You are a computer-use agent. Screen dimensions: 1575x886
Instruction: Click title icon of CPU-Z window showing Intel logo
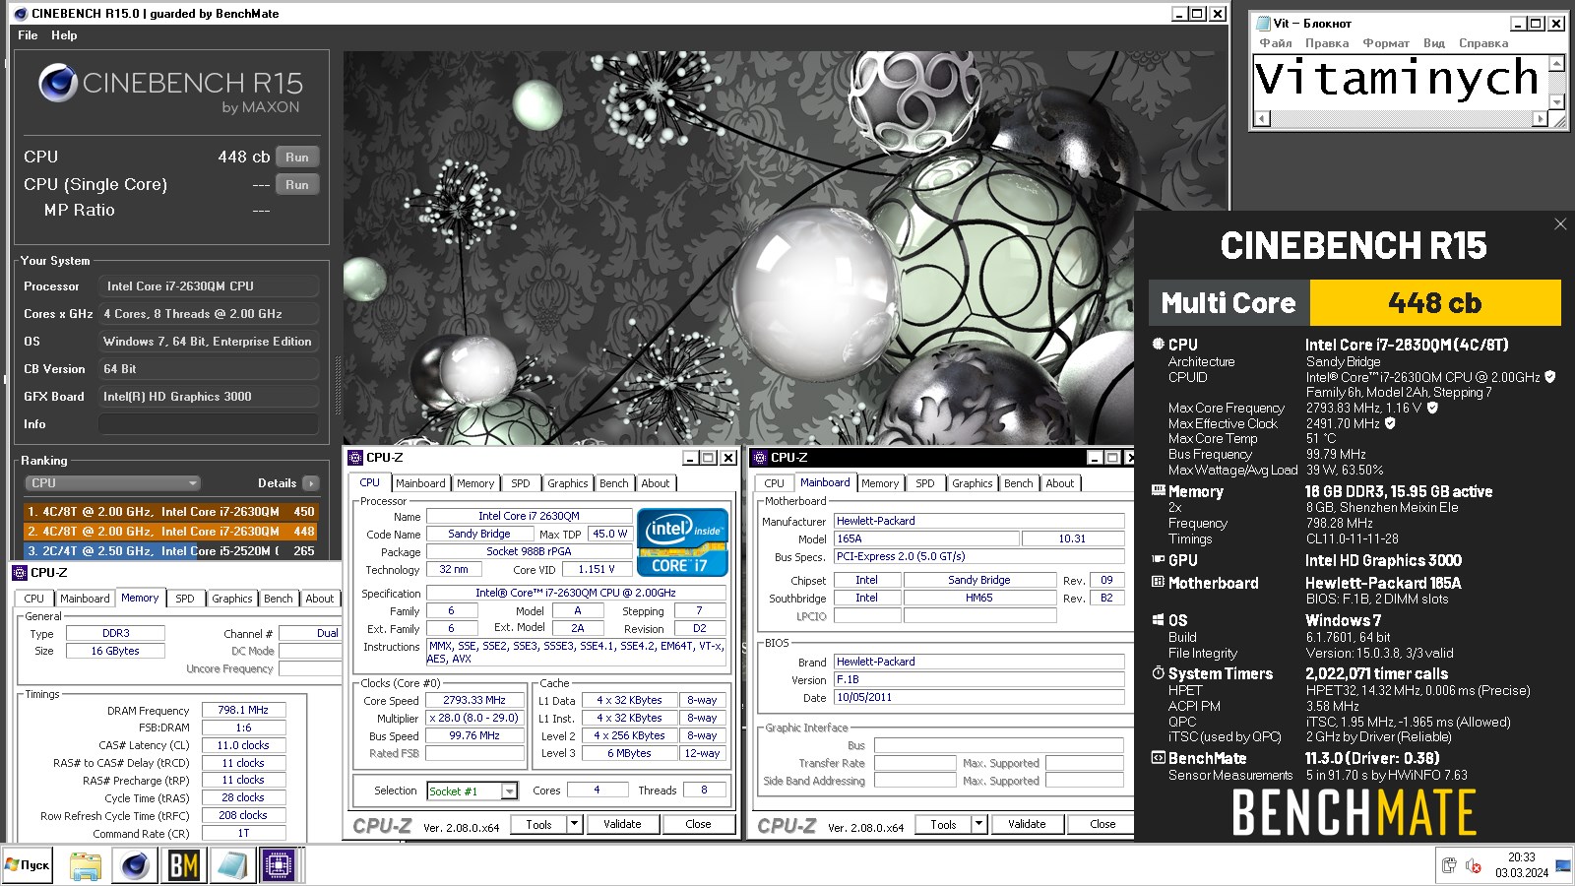(356, 458)
